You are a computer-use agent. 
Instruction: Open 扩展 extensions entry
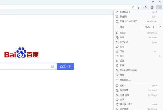pyautogui.click(x=138, y=65)
